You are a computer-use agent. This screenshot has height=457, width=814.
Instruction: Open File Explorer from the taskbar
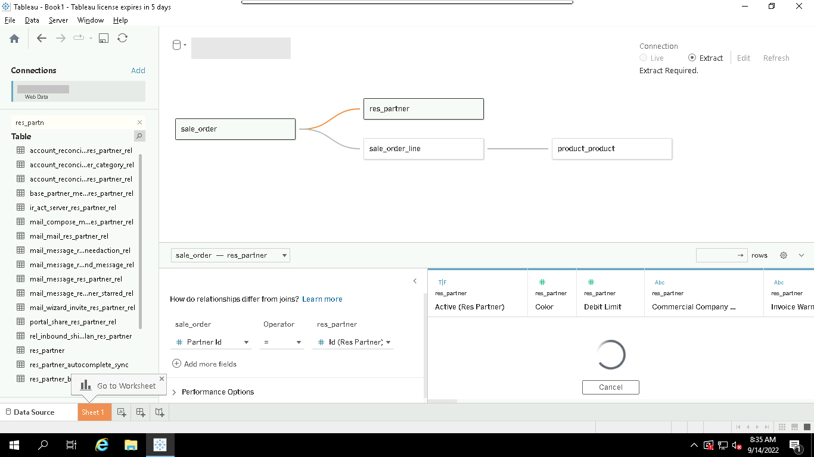pos(131,445)
